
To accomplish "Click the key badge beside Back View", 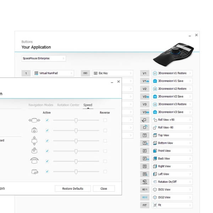I will pos(144,159).
